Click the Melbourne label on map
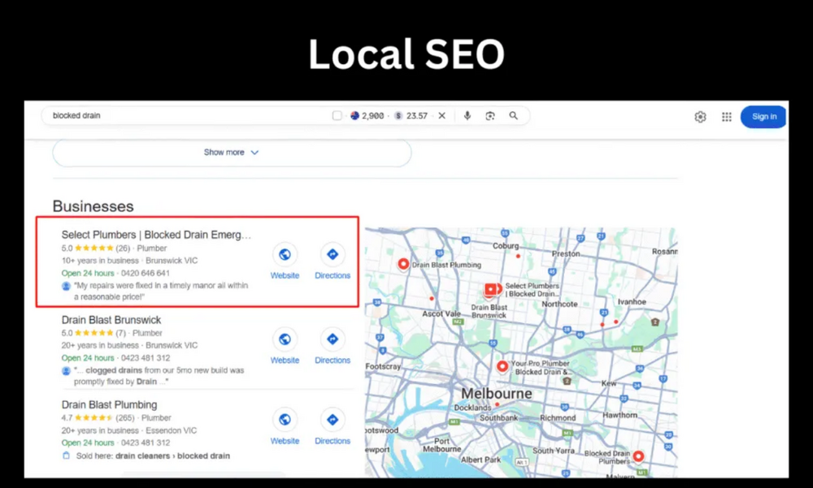This screenshot has height=488, width=813. click(x=496, y=393)
